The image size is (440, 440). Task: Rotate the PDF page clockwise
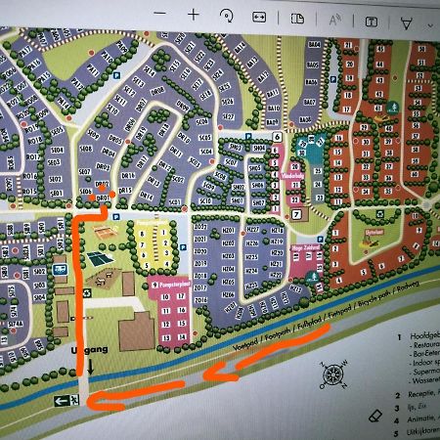pos(226,16)
